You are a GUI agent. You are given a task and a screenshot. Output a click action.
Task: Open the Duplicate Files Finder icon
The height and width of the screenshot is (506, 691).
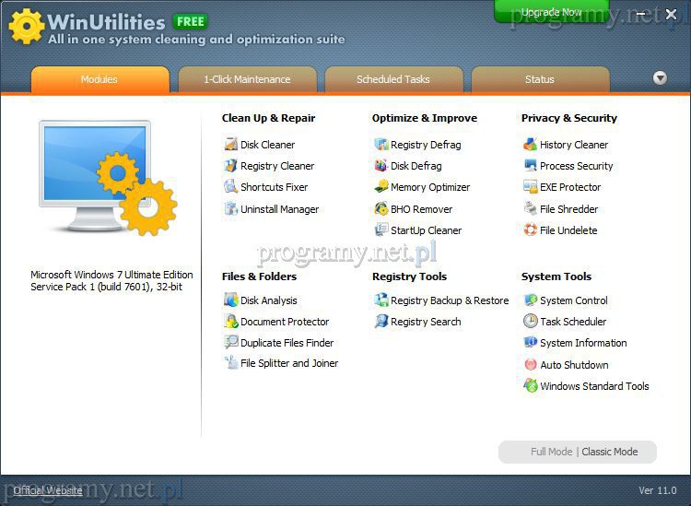pyautogui.click(x=230, y=343)
